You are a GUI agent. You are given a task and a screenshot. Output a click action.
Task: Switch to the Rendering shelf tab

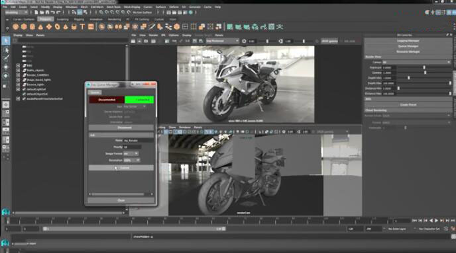click(114, 19)
